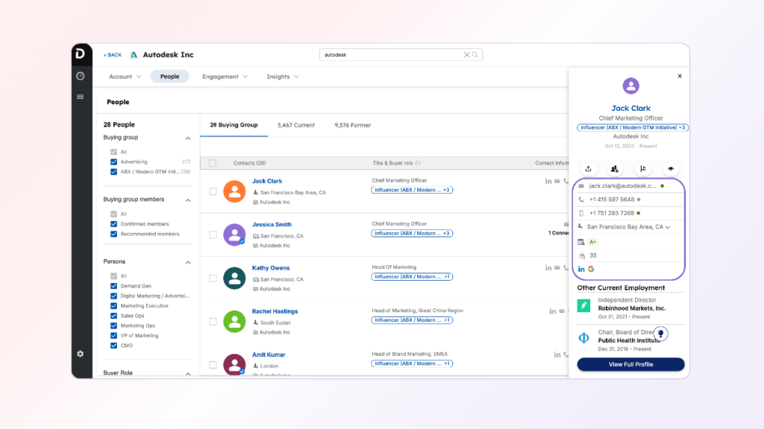
Task: Go back using the BACK link
Action: [113, 55]
